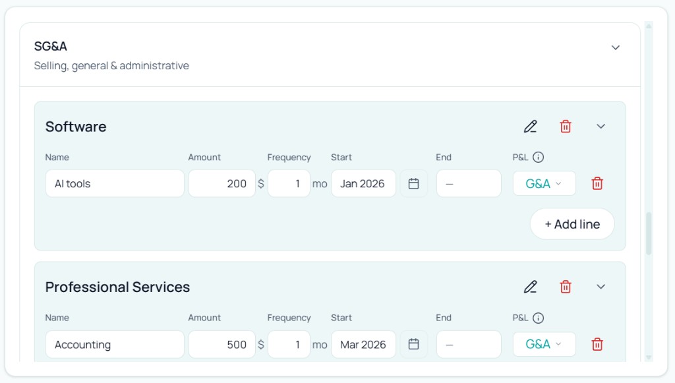
Task: Collapse the Software expense card
Action: pyautogui.click(x=600, y=126)
